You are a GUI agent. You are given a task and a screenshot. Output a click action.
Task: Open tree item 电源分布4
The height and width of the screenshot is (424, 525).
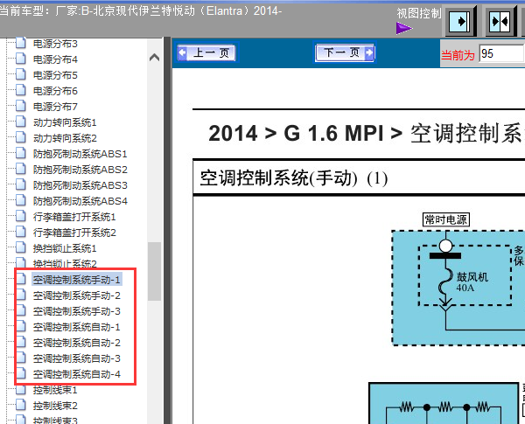(x=55, y=59)
